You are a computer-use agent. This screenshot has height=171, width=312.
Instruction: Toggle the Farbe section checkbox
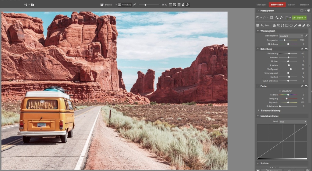tap(302, 86)
